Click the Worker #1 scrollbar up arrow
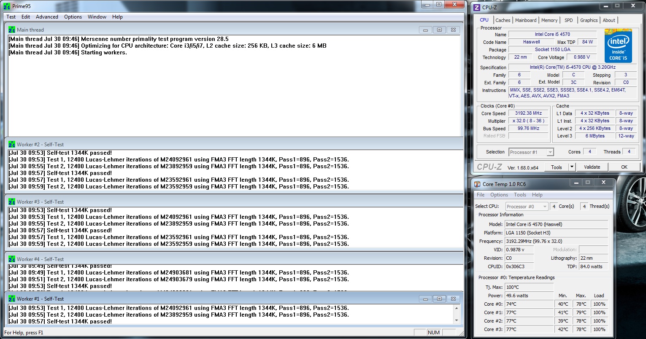646x339 pixels. [457, 308]
